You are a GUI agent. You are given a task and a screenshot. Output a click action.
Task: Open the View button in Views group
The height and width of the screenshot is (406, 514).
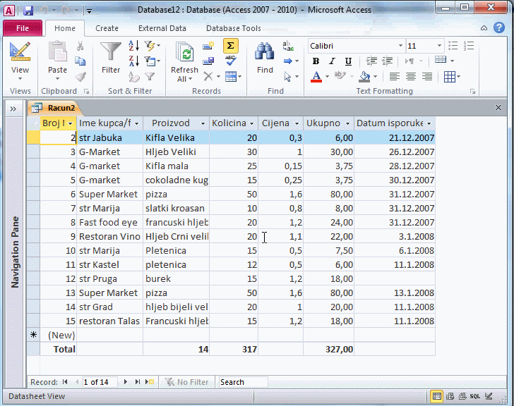click(x=20, y=61)
